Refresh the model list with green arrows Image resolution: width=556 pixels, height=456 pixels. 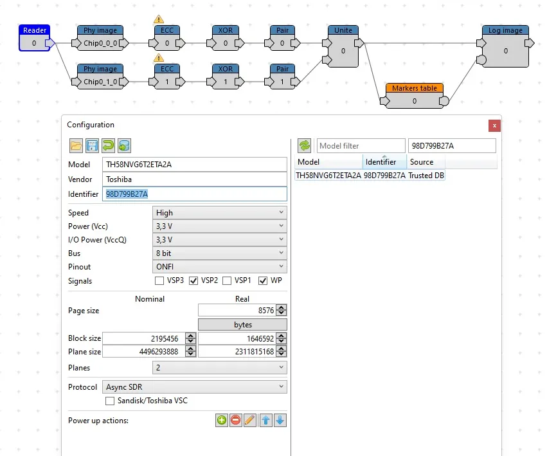point(304,145)
